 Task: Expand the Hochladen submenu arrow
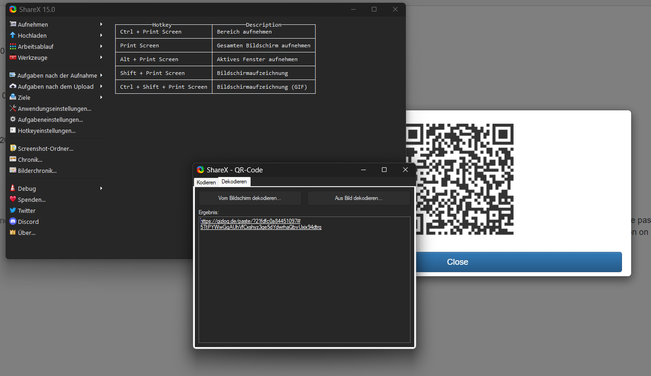tap(101, 35)
